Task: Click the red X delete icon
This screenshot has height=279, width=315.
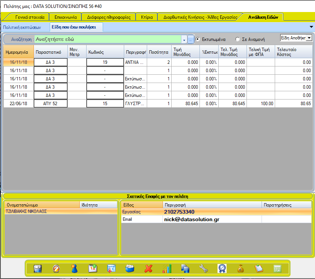Action: pos(148,268)
